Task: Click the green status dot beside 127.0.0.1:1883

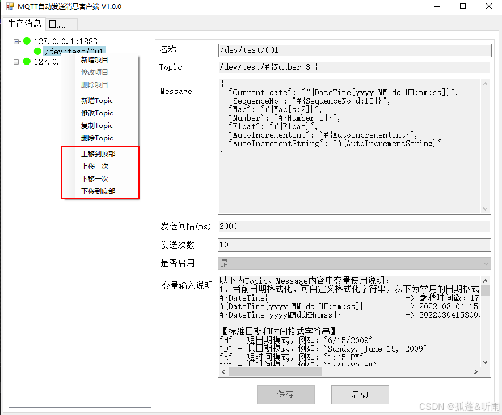Action: pyautogui.click(x=27, y=41)
